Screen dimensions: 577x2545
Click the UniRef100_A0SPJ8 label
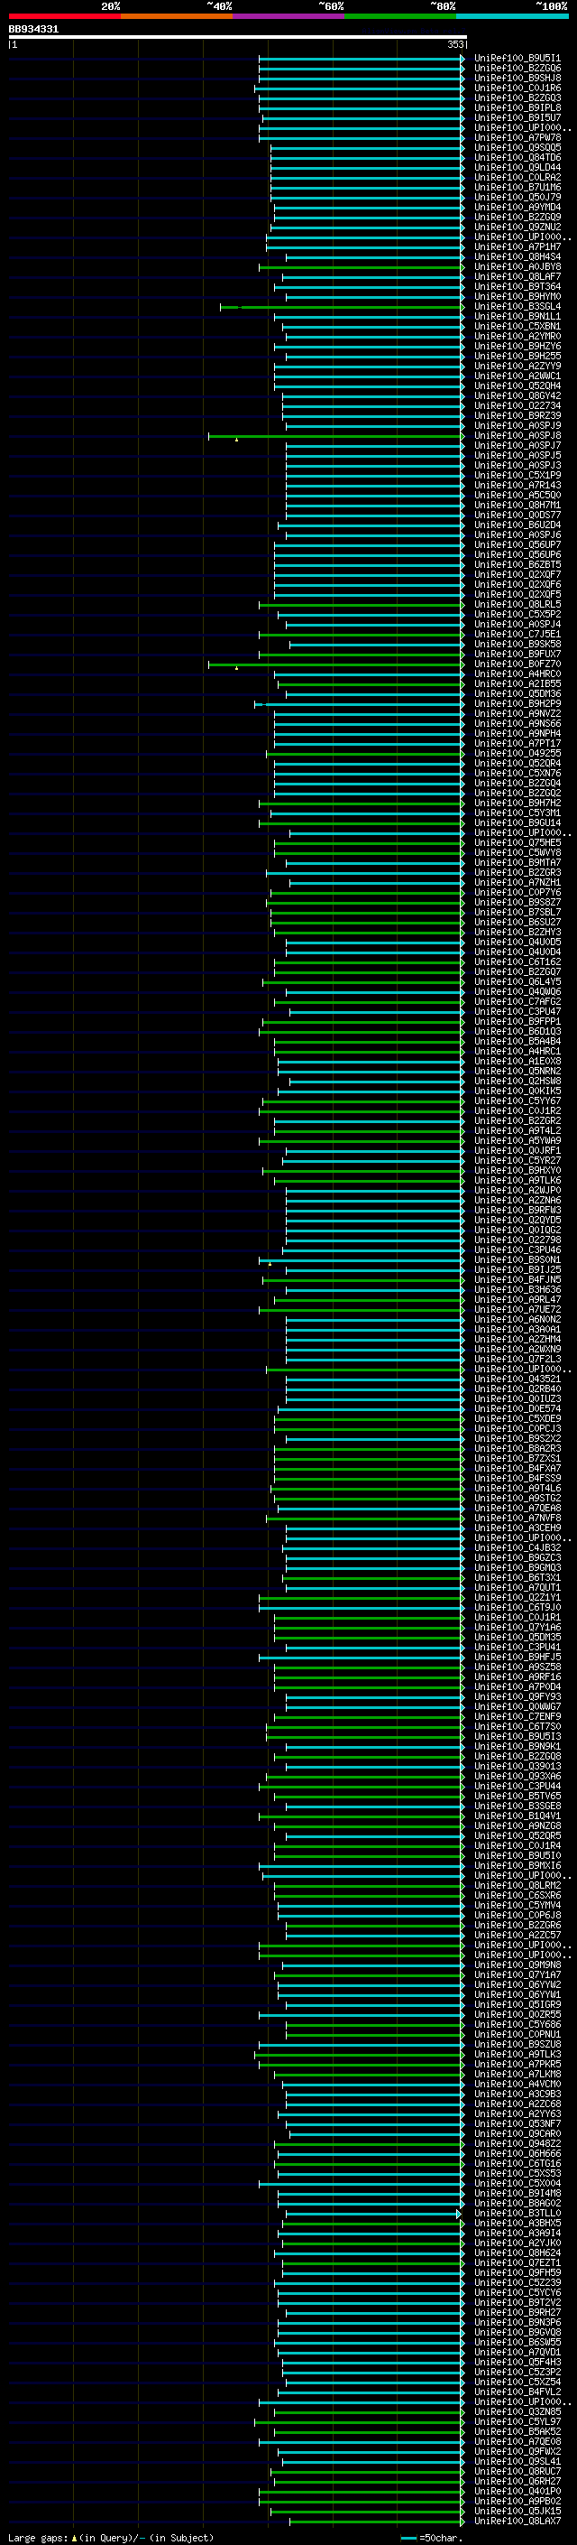(517, 436)
